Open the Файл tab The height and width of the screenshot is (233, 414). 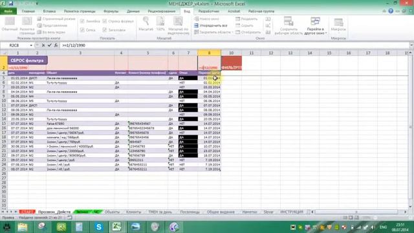coord(8,12)
